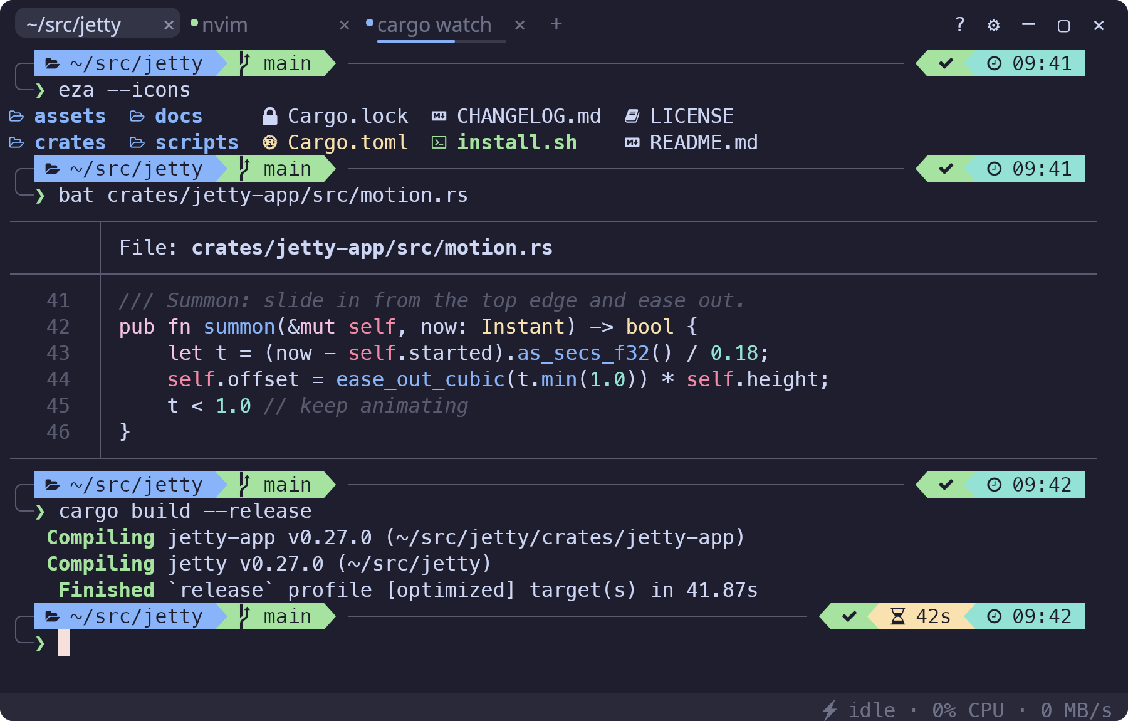Click the lightning bolt idle status icon
This screenshot has width=1128, height=721.
click(830, 710)
